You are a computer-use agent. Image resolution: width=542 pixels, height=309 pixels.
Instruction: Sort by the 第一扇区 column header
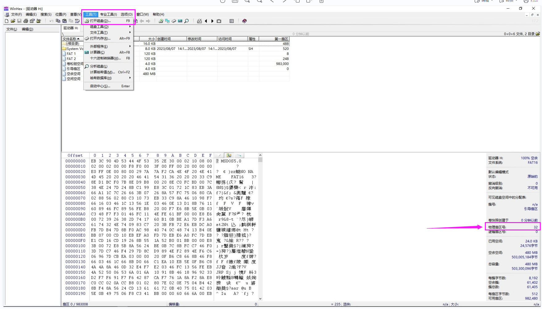pyautogui.click(x=274, y=39)
